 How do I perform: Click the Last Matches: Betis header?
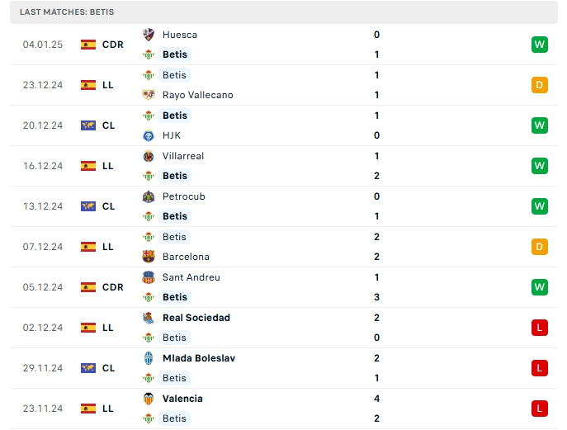coord(67,12)
